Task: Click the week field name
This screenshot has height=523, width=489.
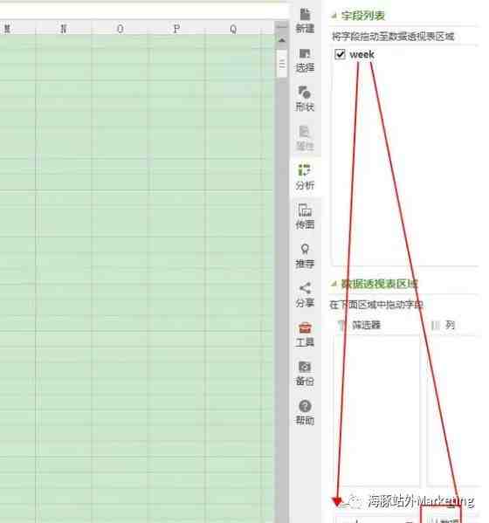Action: [x=362, y=54]
